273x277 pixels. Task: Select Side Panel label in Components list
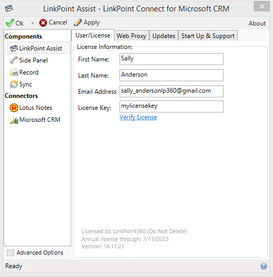(x=33, y=60)
